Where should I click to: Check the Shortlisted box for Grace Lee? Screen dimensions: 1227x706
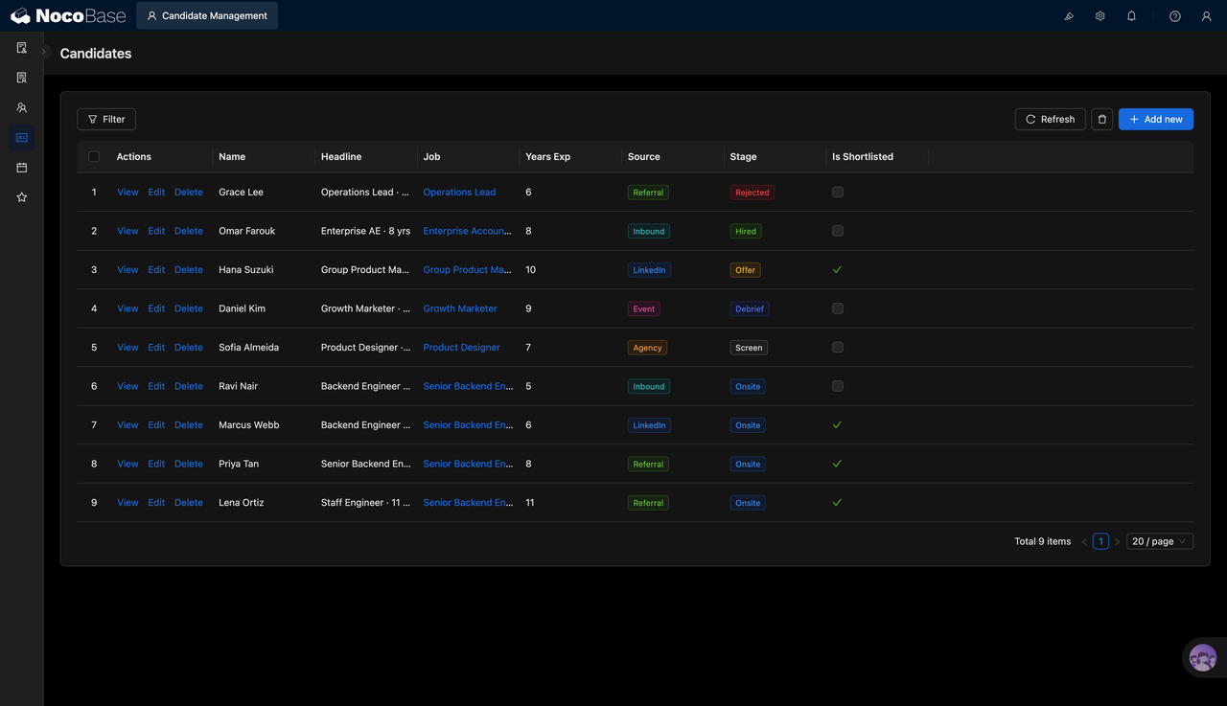[x=838, y=192]
